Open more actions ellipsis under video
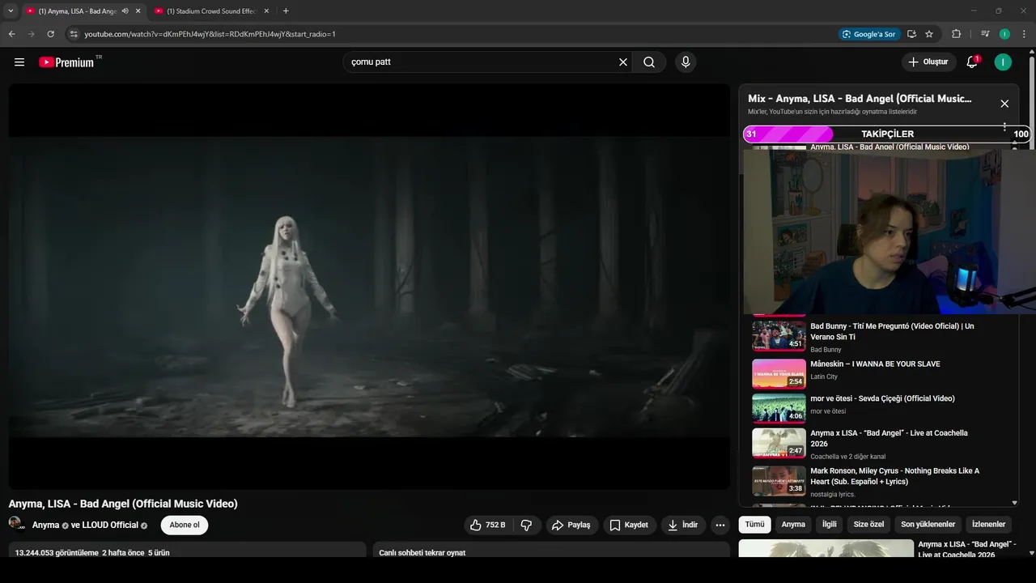This screenshot has height=583, width=1036. point(720,525)
